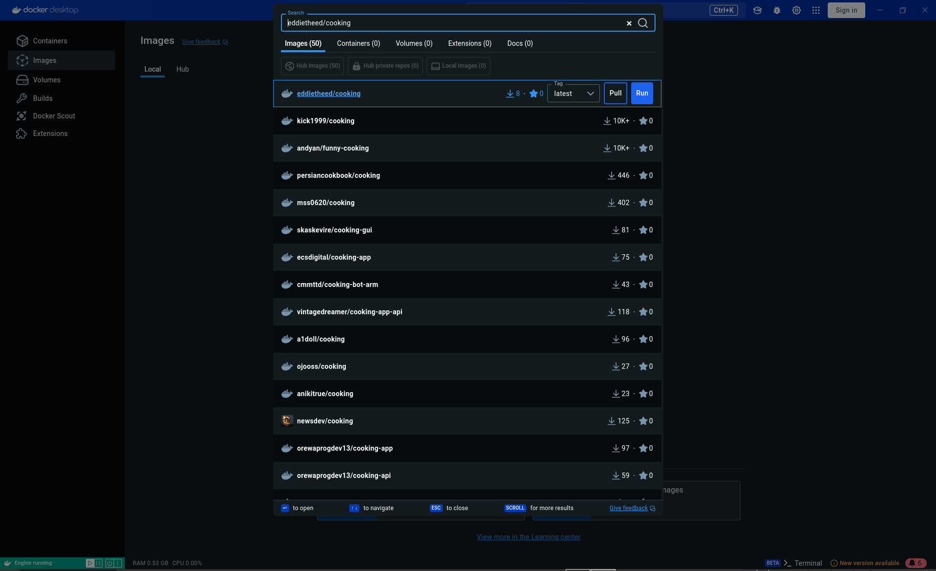The height and width of the screenshot is (571, 936).
Task: Select kick1999/cooking result
Action: (467, 121)
